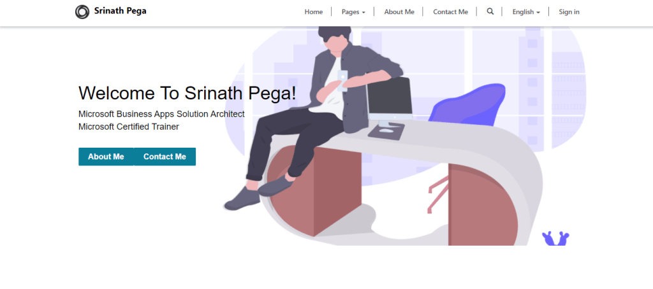Click the Microsoft Business Apps Solution Architect text

pyautogui.click(x=161, y=114)
